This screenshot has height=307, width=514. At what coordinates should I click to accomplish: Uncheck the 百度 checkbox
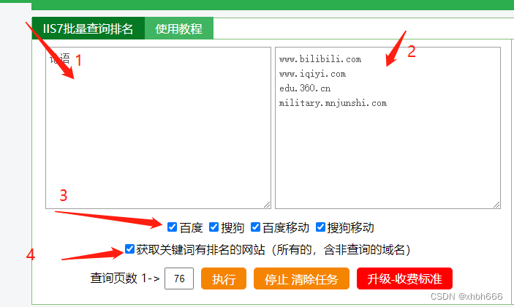[172, 227]
